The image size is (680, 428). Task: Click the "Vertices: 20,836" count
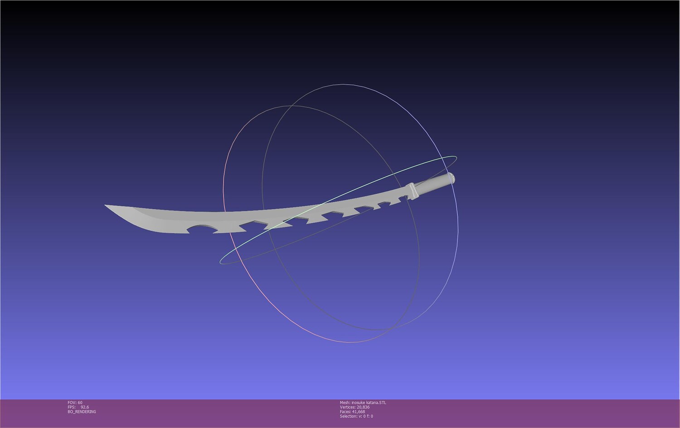coord(355,407)
